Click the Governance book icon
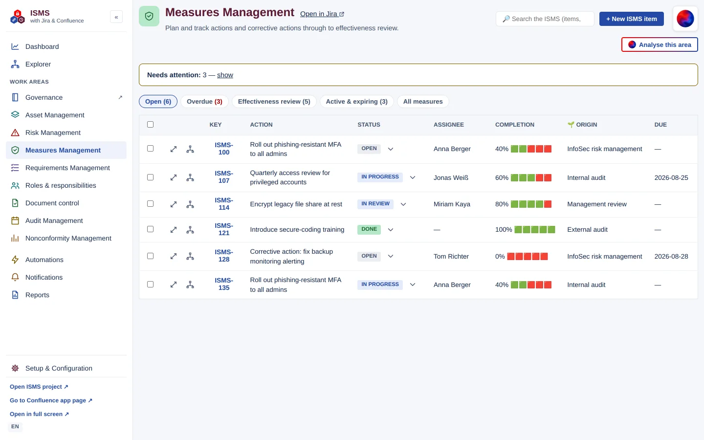The height and width of the screenshot is (440, 704). (15, 97)
